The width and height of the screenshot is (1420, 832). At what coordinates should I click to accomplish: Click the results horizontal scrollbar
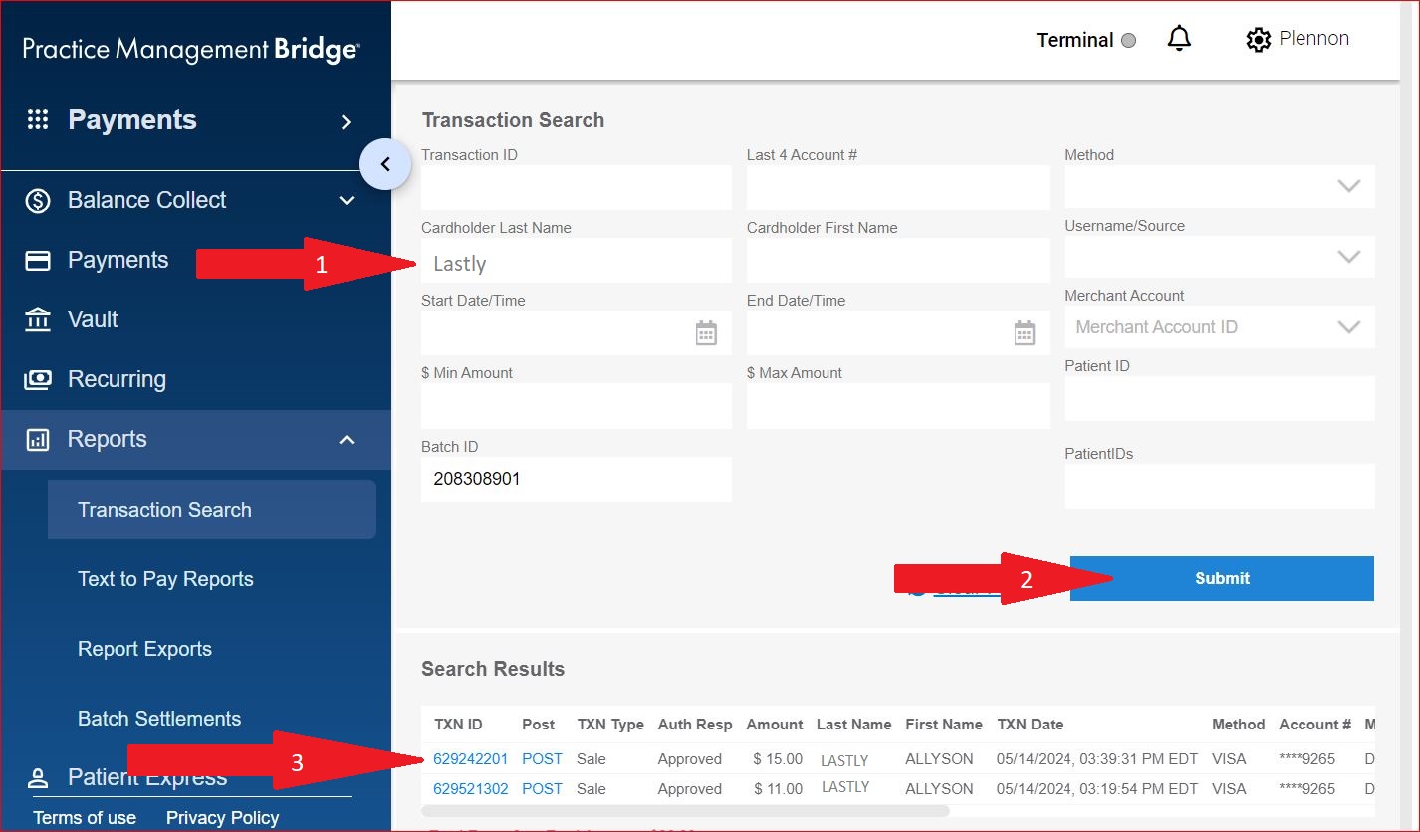pyautogui.click(x=685, y=812)
